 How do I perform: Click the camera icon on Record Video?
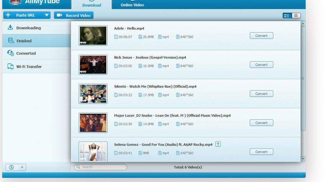click(59, 15)
